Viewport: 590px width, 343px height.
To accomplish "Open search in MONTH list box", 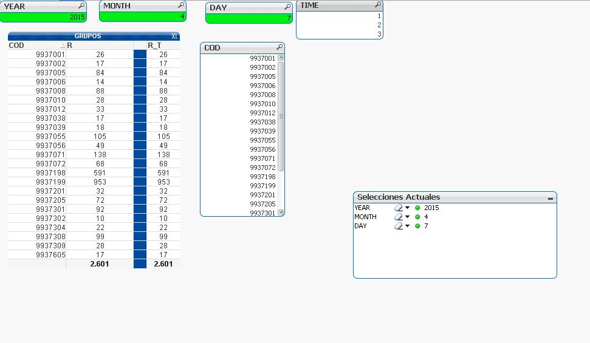I will pyautogui.click(x=181, y=5).
